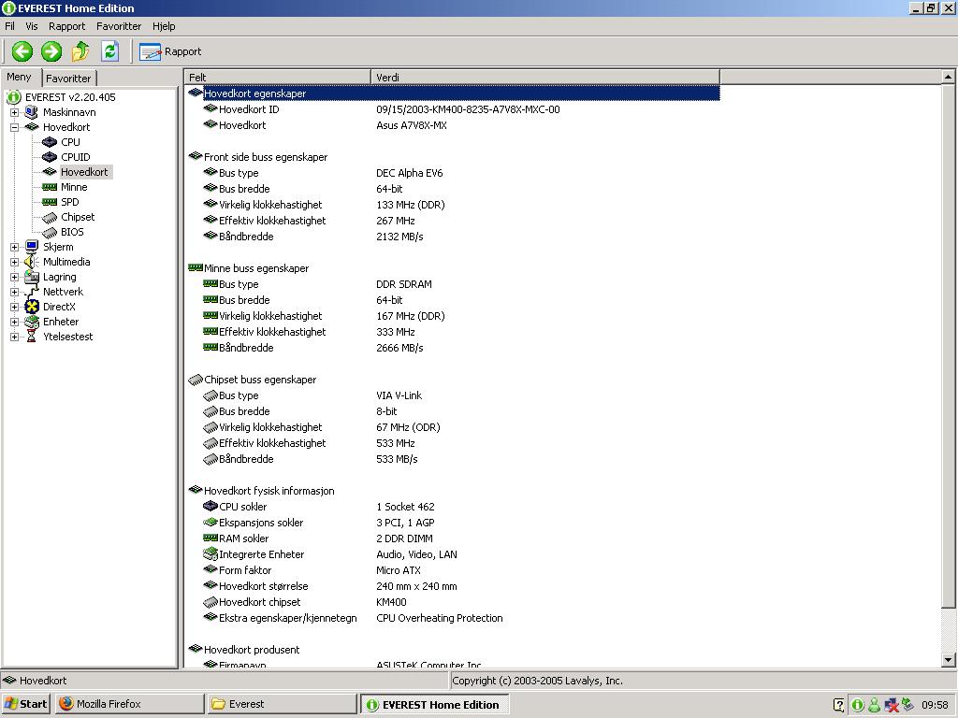958x718 pixels.
Task: Open the Hjelp menu
Action: 164,26
